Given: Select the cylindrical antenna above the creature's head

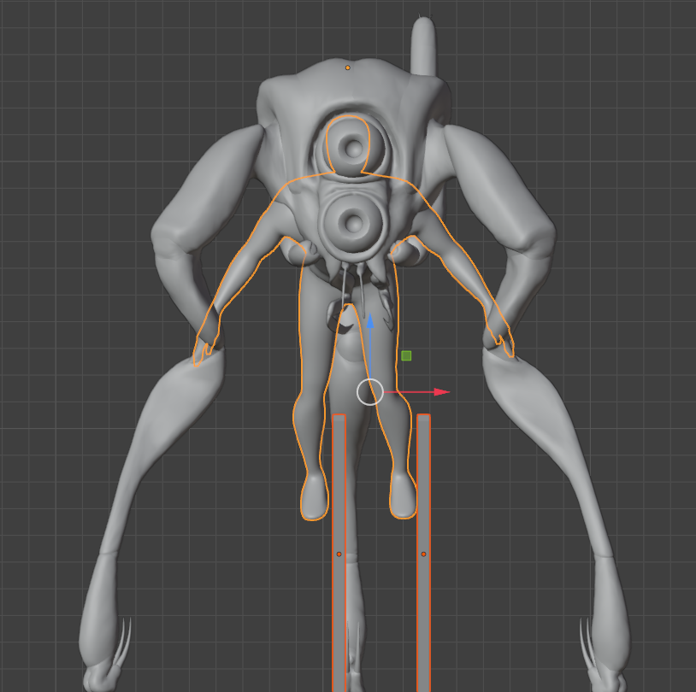Looking at the screenshot, I should pyautogui.click(x=422, y=45).
